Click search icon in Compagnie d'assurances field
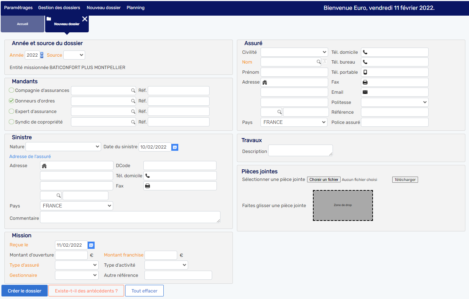The width and height of the screenshot is (469, 299). (x=133, y=90)
